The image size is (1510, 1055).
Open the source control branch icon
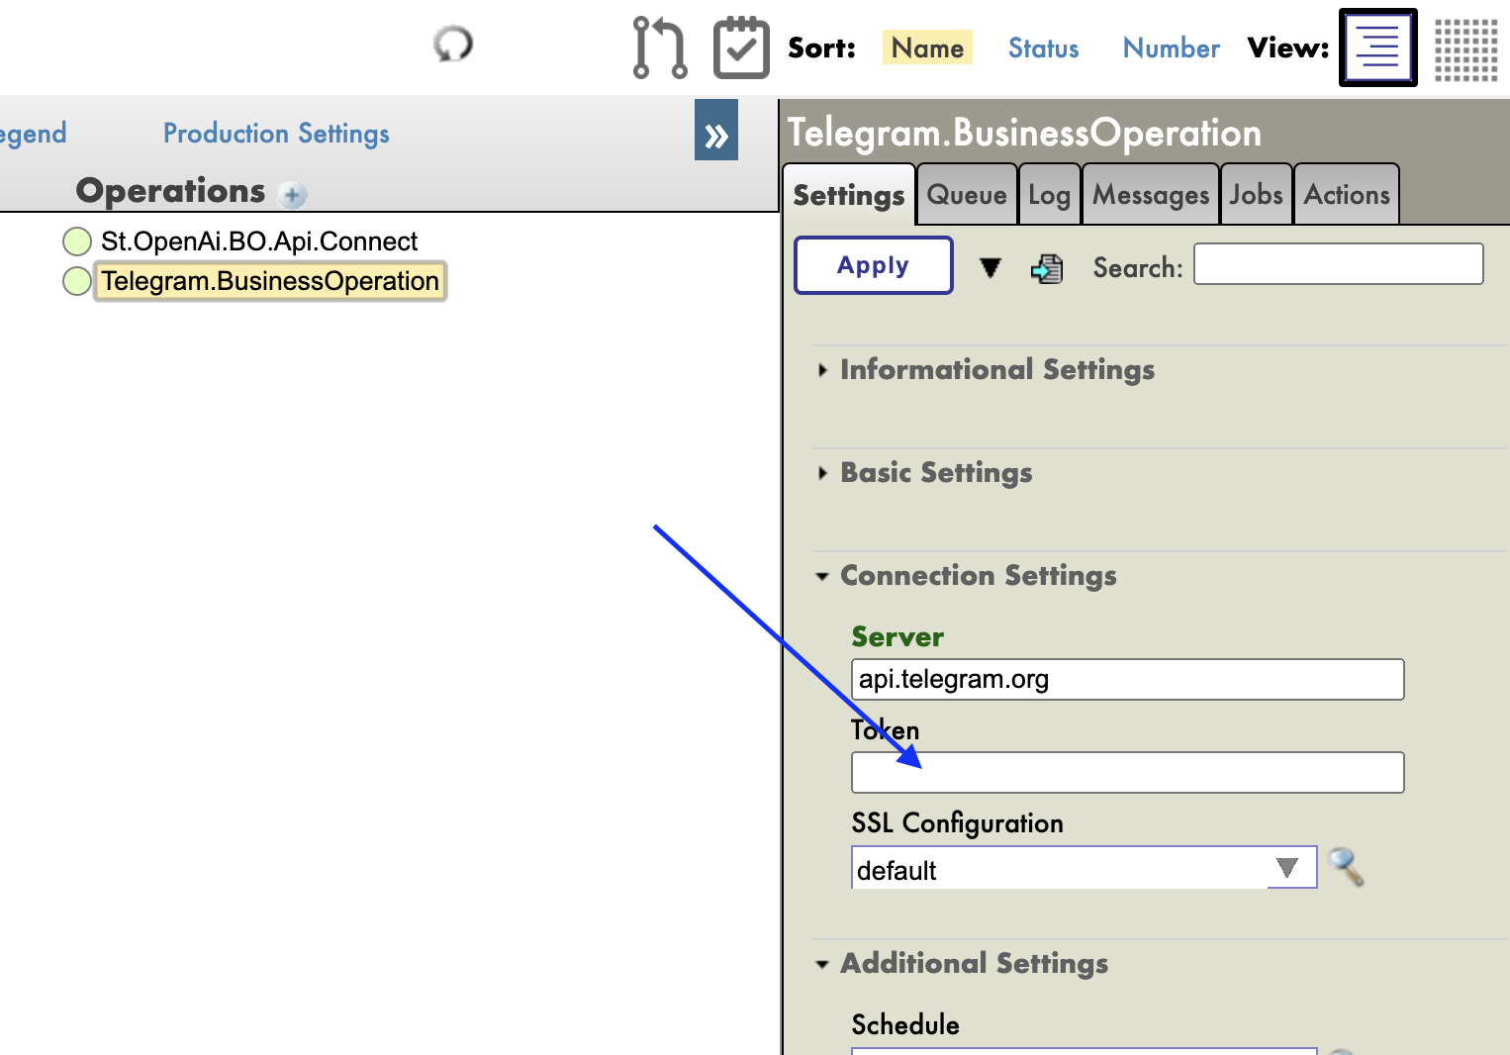pyautogui.click(x=659, y=48)
